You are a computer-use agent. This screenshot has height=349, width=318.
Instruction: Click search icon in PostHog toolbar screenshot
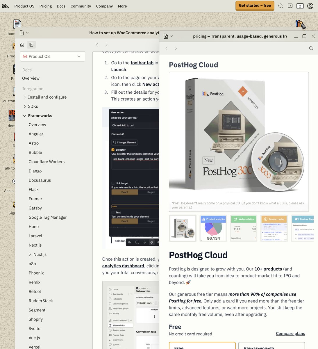[x=137, y=242]
